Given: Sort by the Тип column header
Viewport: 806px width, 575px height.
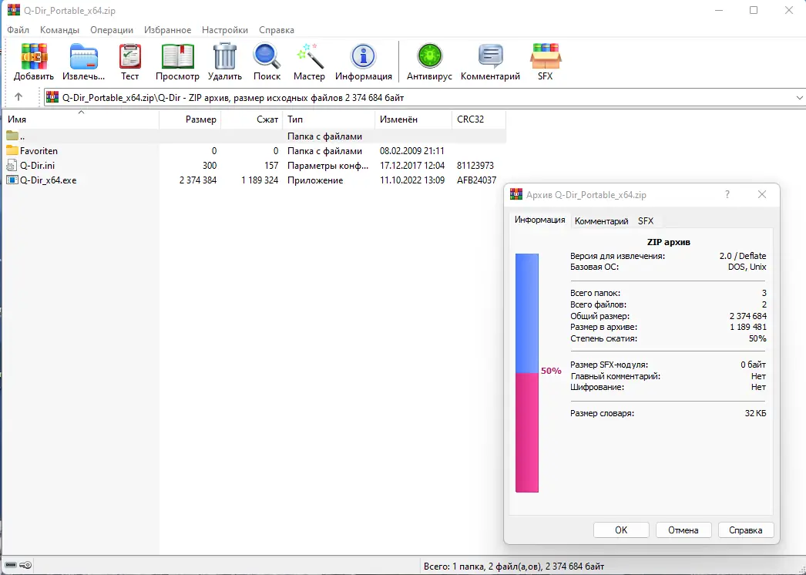Looking at the screenshot, I should (329, 119).
